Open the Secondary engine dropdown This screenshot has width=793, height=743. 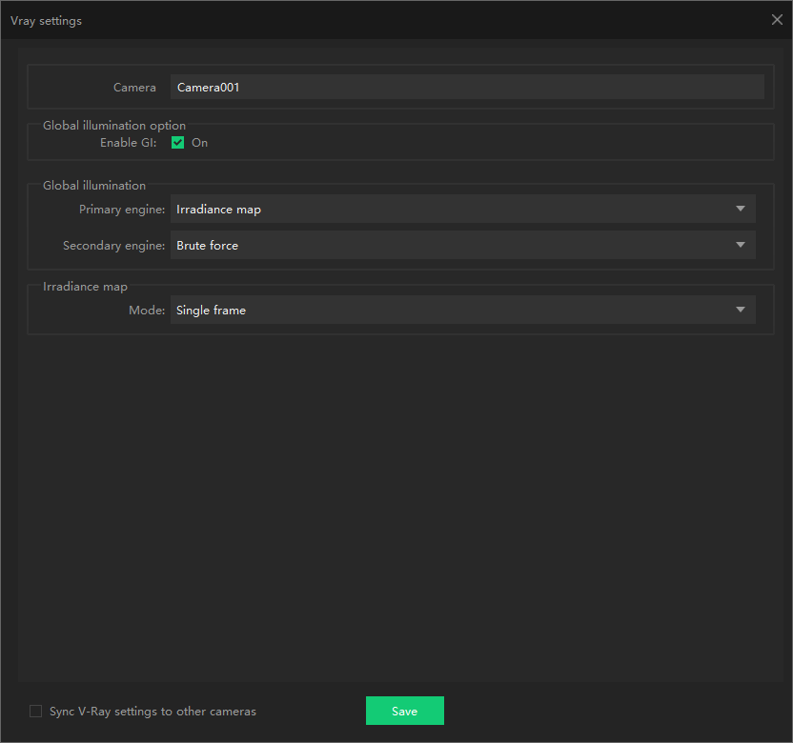463,245
